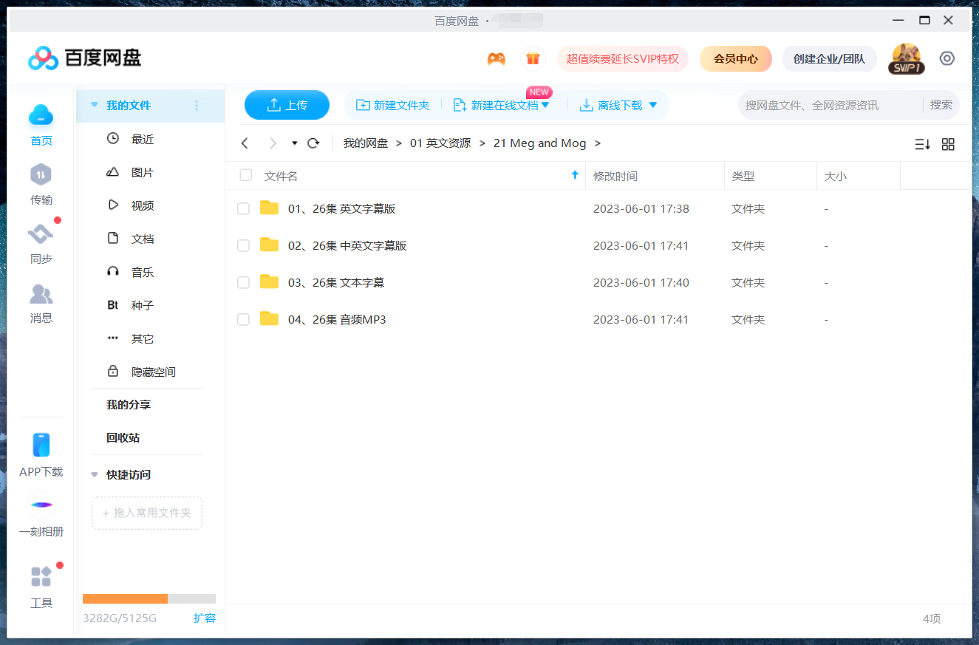Open the settings gear icon

(946, 58)
